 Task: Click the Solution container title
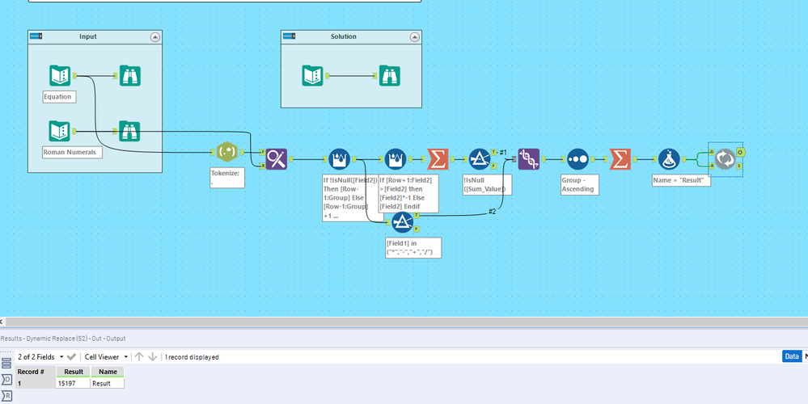343,36
